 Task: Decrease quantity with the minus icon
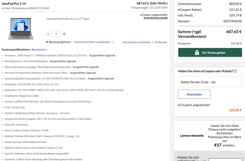point(48,34)
